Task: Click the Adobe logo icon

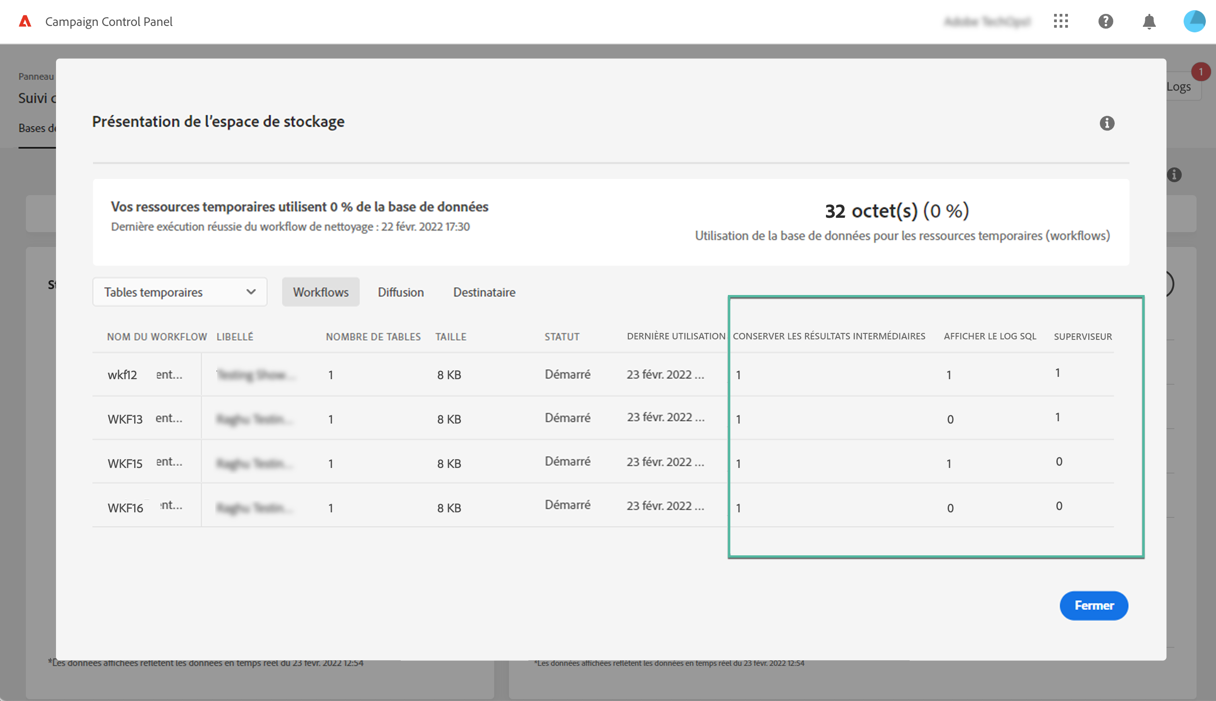Action: [x=25, y=21]
